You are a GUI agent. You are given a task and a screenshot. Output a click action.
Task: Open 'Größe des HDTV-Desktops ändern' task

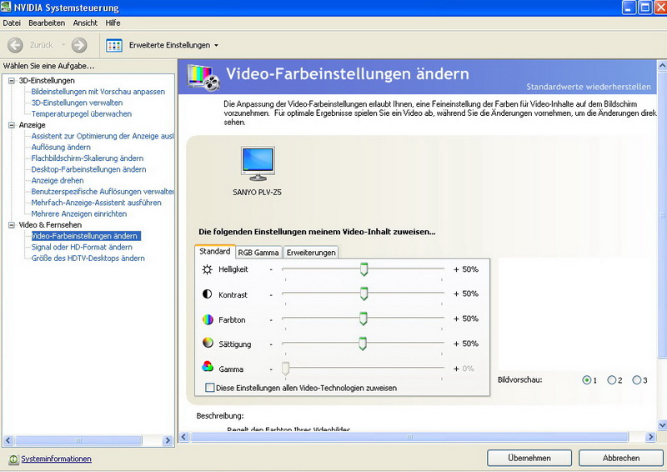coord(88,258)
